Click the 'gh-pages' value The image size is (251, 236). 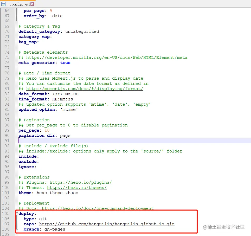click(x=55, y=229)
